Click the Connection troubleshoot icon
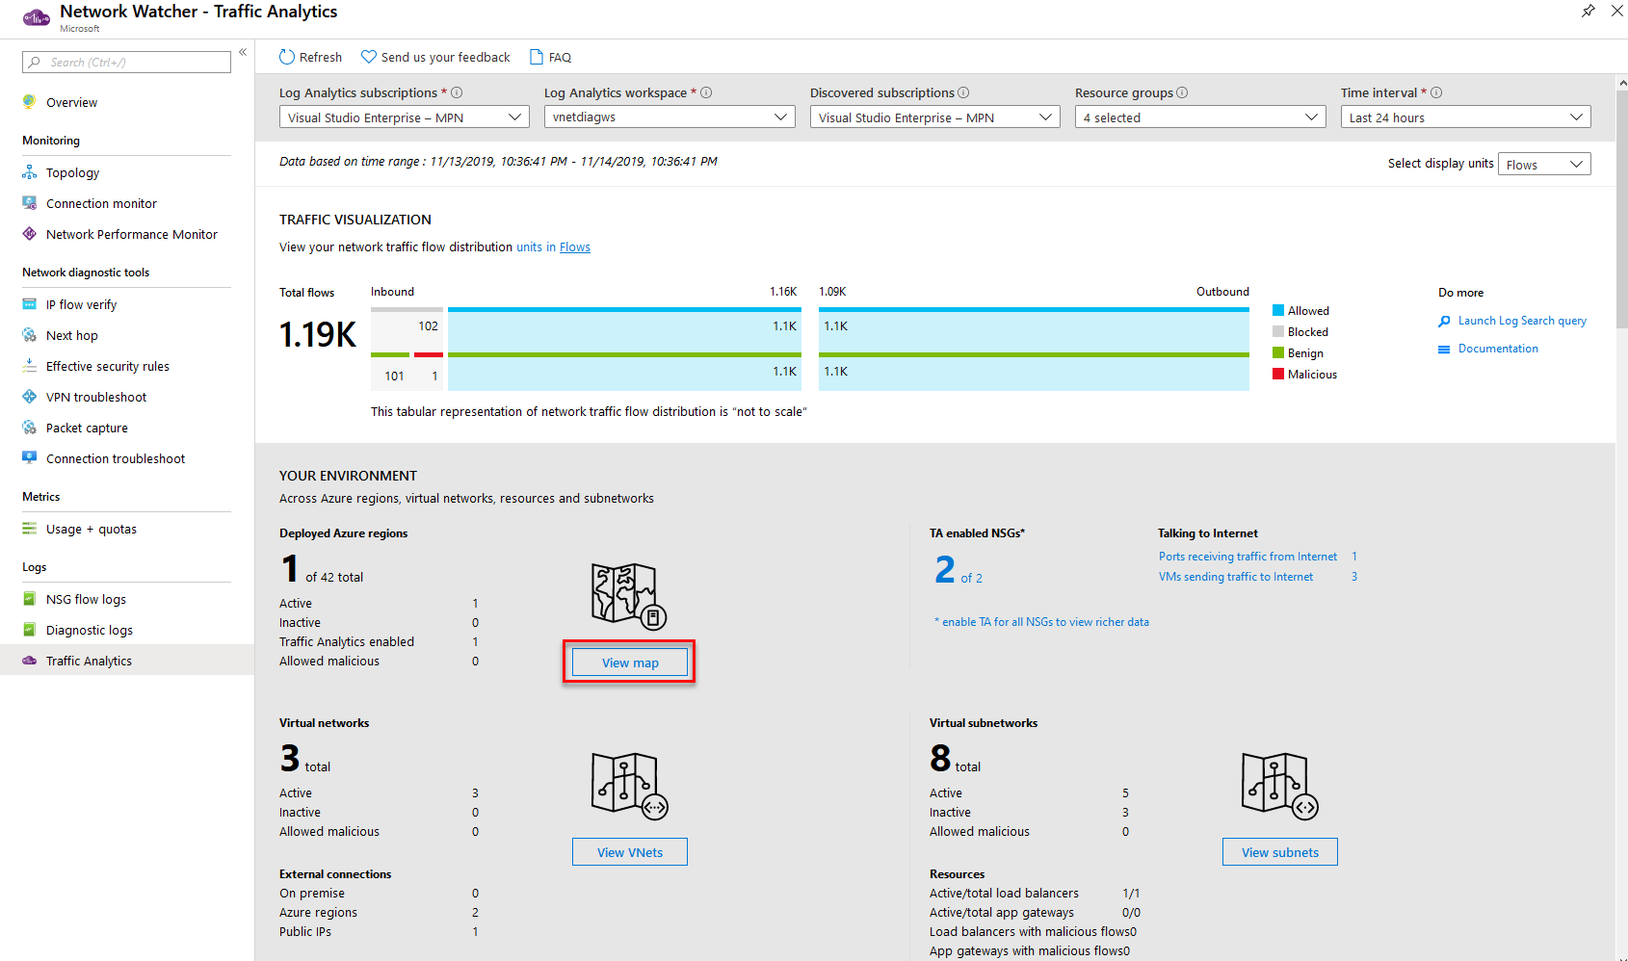 [x=30, y=458]
